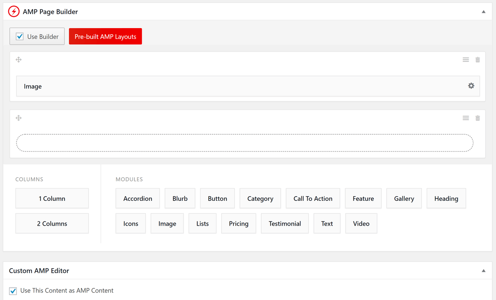496x300 pixels.
Task: Click the move handle of the first row
Action: pos(19,60)
